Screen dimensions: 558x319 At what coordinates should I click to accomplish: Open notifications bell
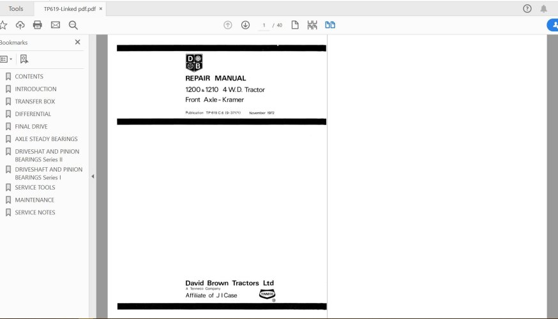point(544,9)
